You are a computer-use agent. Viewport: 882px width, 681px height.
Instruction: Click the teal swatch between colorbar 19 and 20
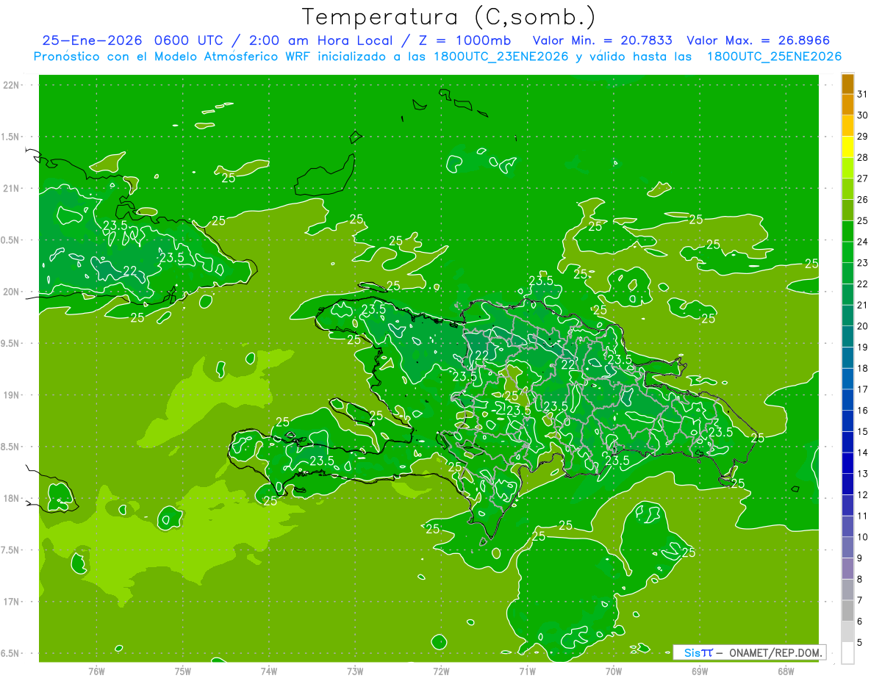(x=847, y=336)
